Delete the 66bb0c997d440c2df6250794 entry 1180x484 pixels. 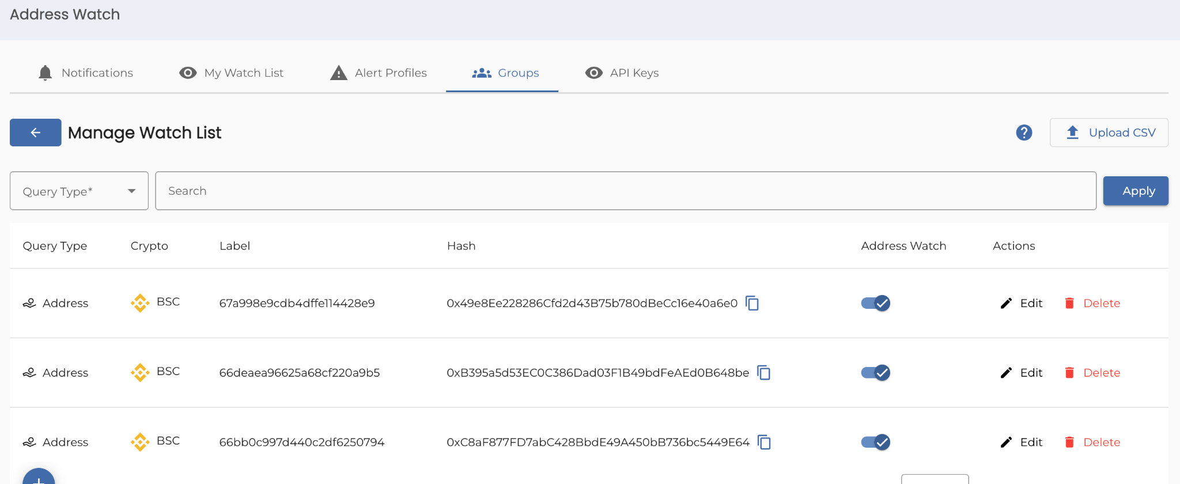tap(1092, 442)
